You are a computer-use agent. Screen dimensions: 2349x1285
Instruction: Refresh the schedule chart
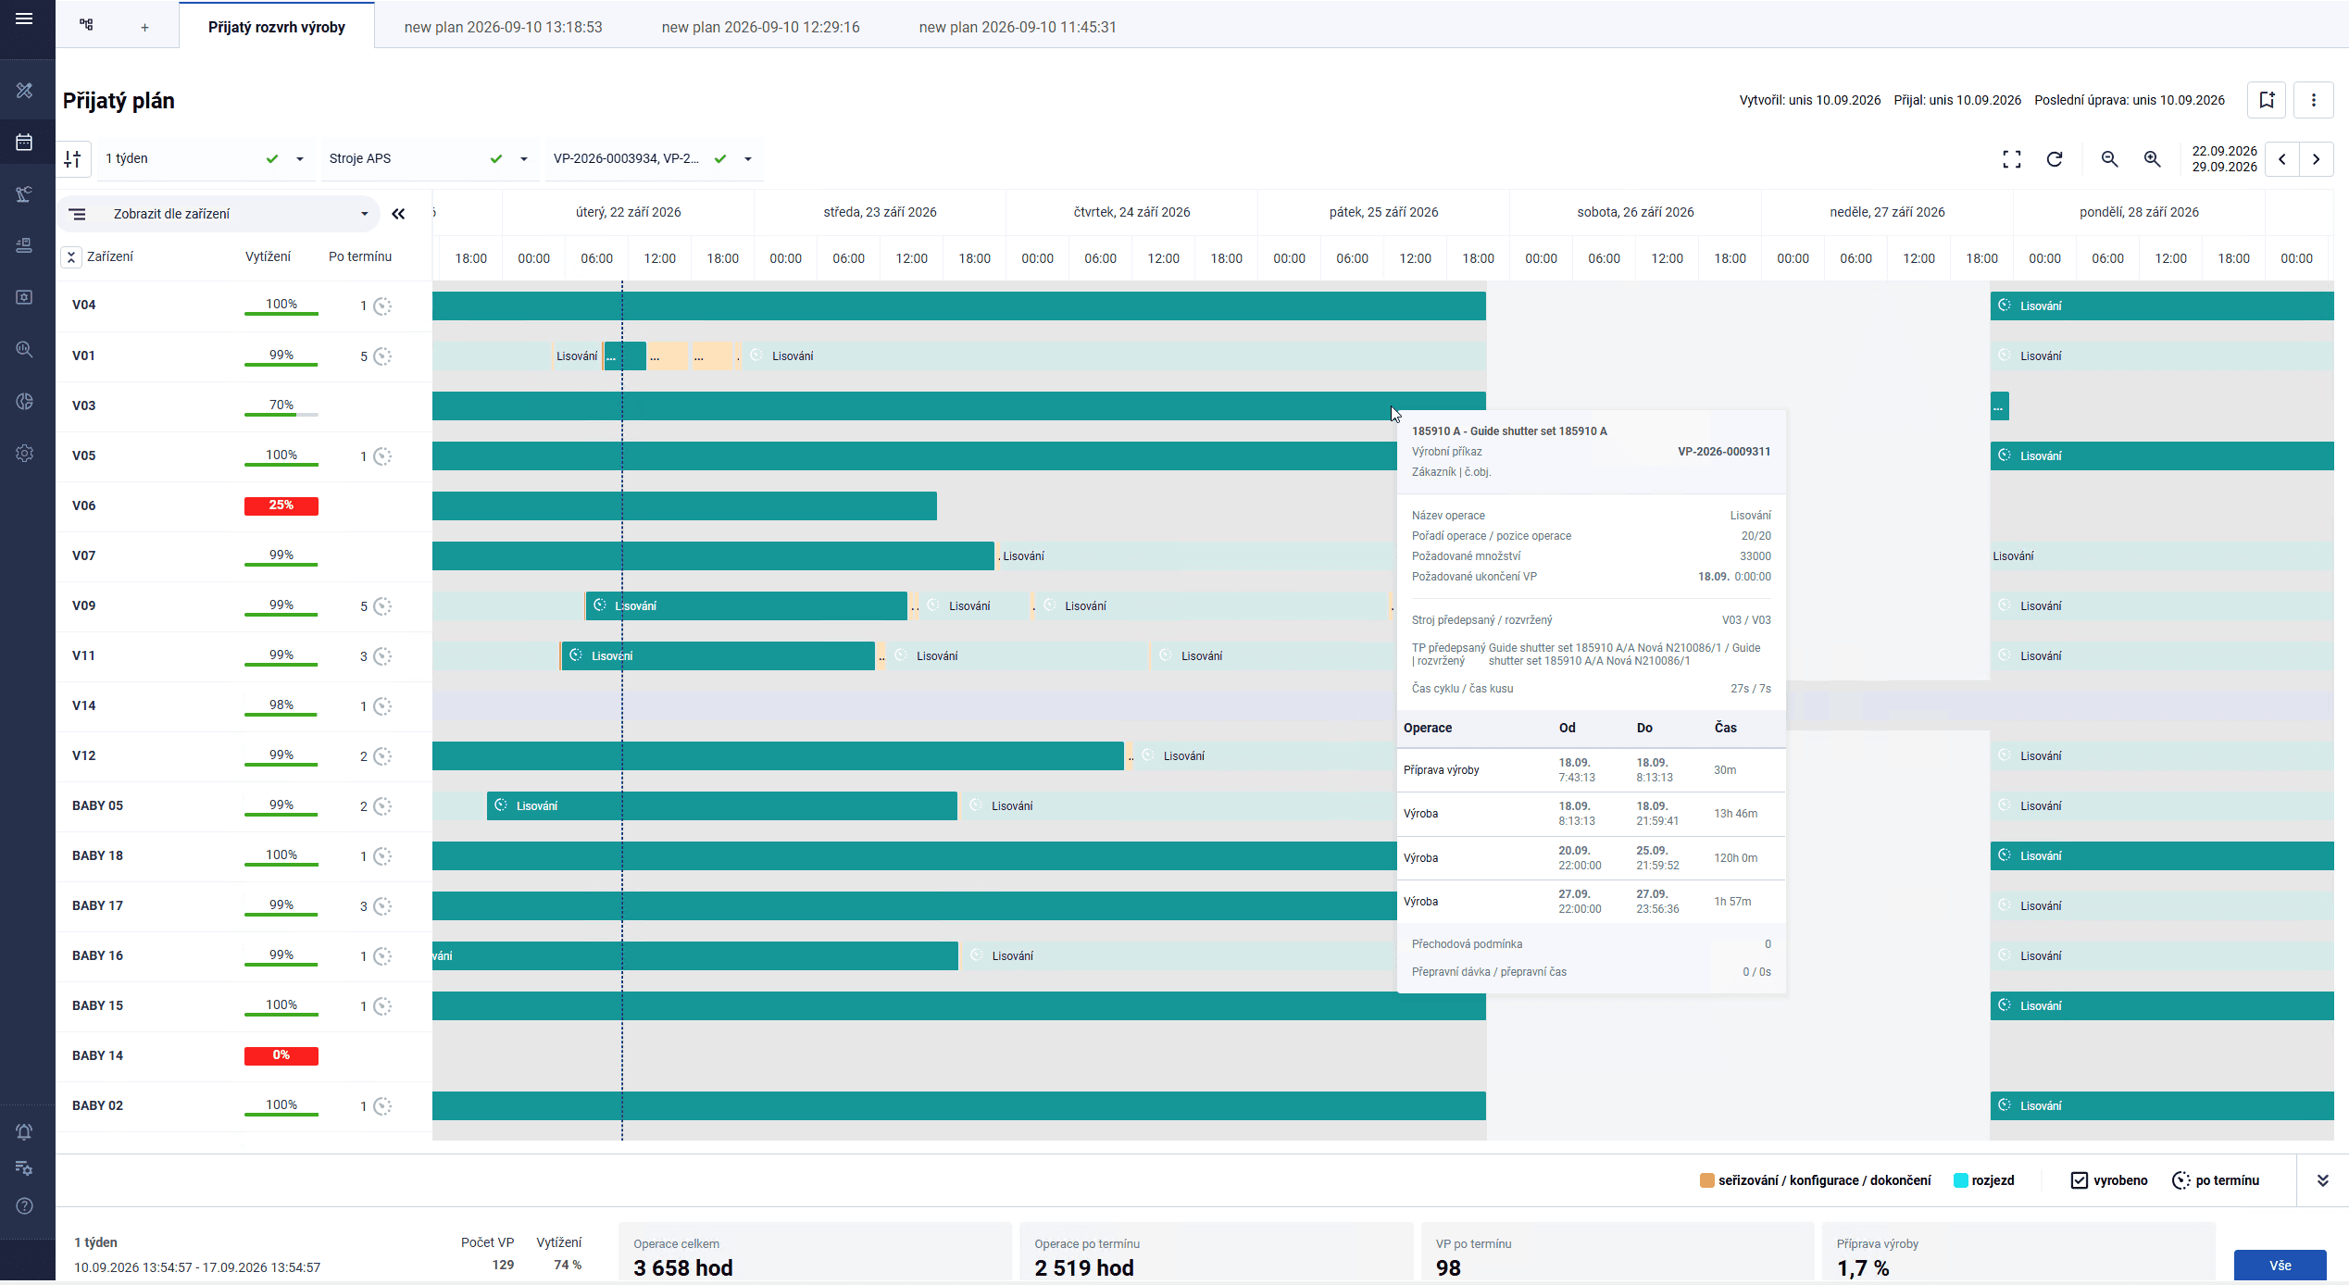[x=2055, y=159]
